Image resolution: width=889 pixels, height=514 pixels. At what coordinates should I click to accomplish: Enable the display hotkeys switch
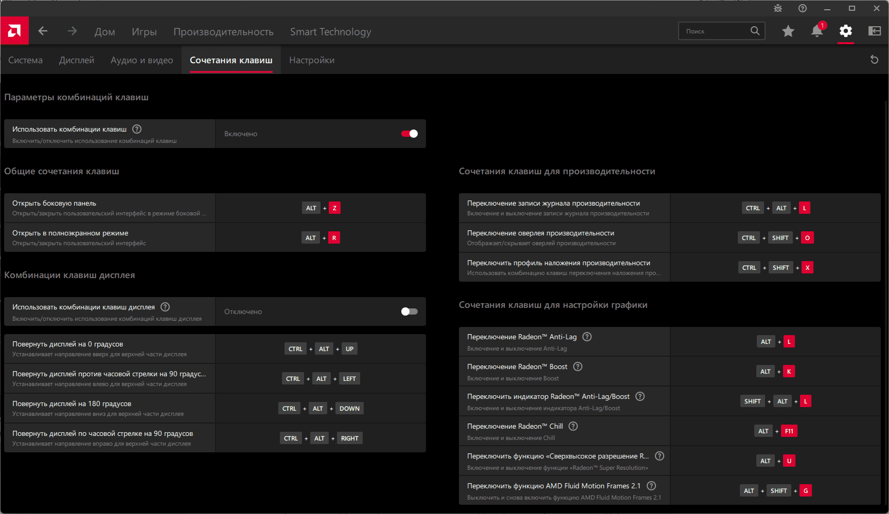(410, 311)
